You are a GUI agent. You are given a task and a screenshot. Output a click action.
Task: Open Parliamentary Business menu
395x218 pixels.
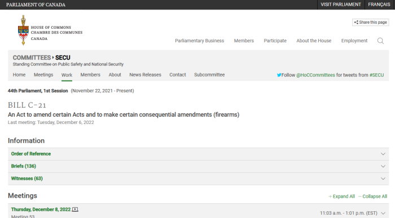pos(200,41)
